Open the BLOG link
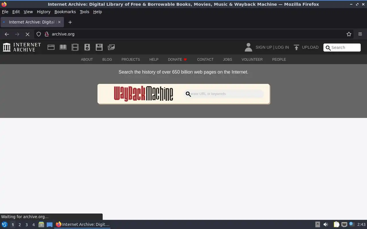The image size is (367, 229). tap(107, 60)
